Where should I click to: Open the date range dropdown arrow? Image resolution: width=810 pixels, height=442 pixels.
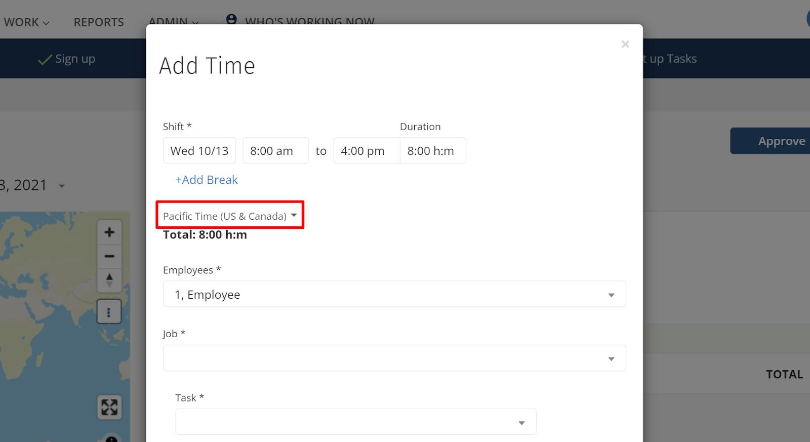62,186
